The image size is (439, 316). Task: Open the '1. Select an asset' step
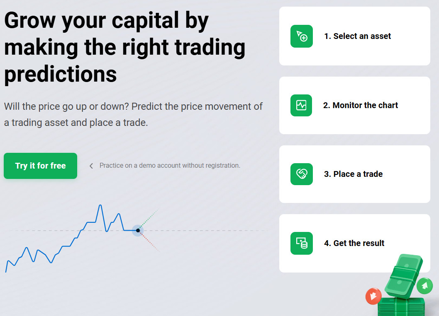[357, 36]
